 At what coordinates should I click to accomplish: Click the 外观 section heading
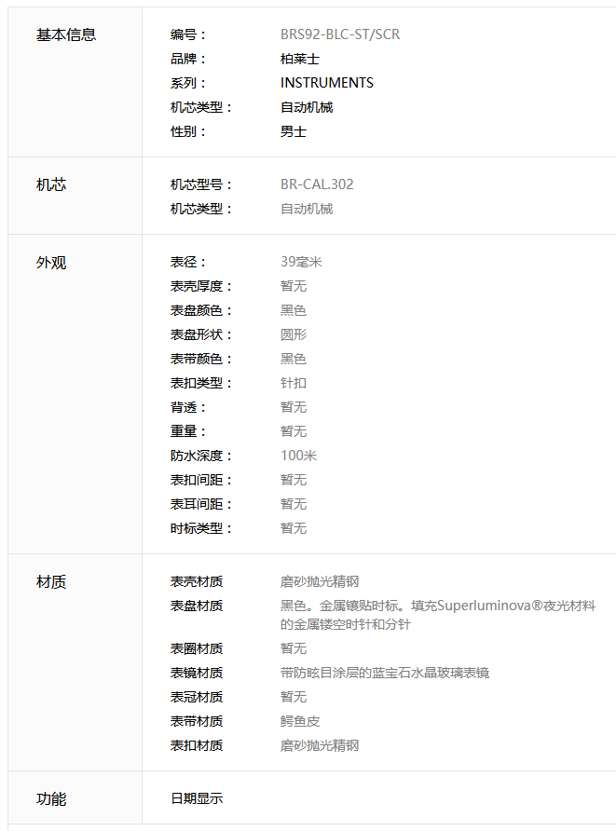click(51, 263)
